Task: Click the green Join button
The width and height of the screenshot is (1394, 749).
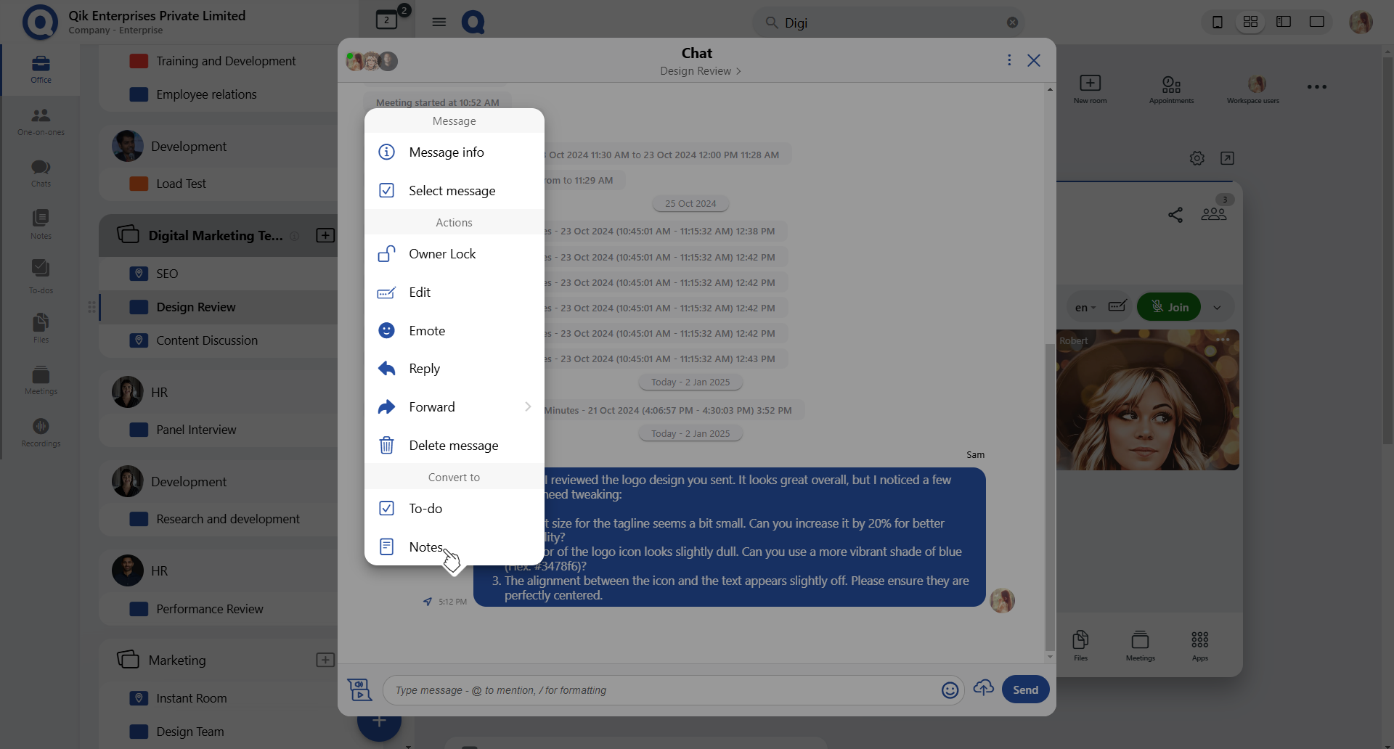Action: tap(1169, 307)
